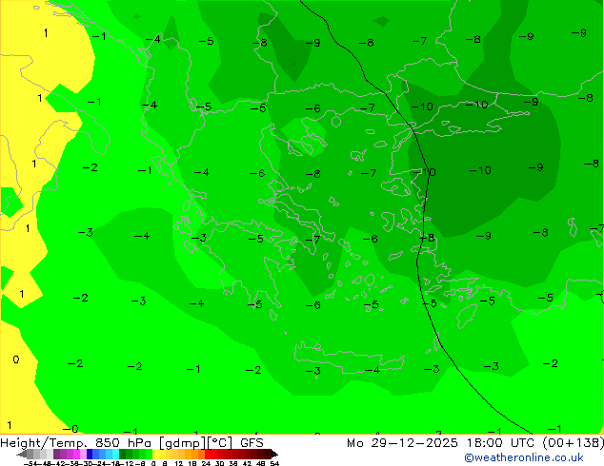604x466 pixels.
Task: Pick the bright red swatch above the 24 label
Action: 208,454
